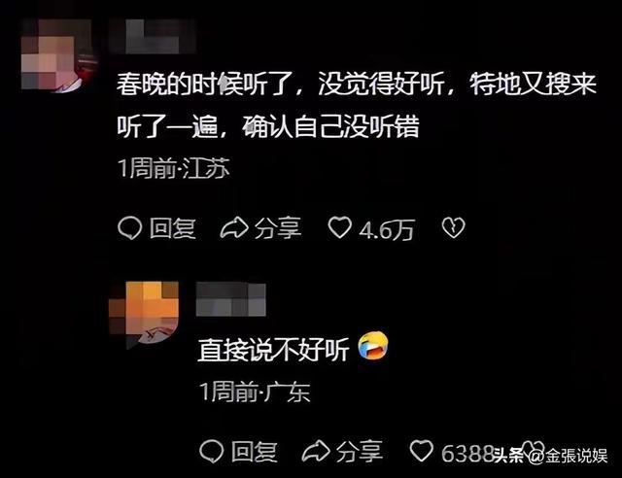
Task: Like the Guangdong reply with heart icon
Action: click(421, 451)
